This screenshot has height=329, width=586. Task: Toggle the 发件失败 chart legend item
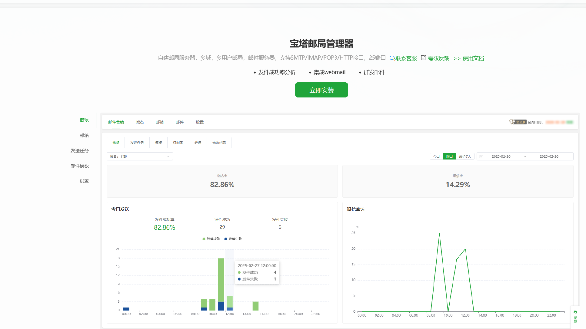tap(233, 239)
